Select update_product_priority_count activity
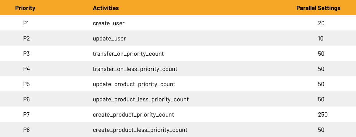This screenshot has height=137, width=356. point(134,84)
